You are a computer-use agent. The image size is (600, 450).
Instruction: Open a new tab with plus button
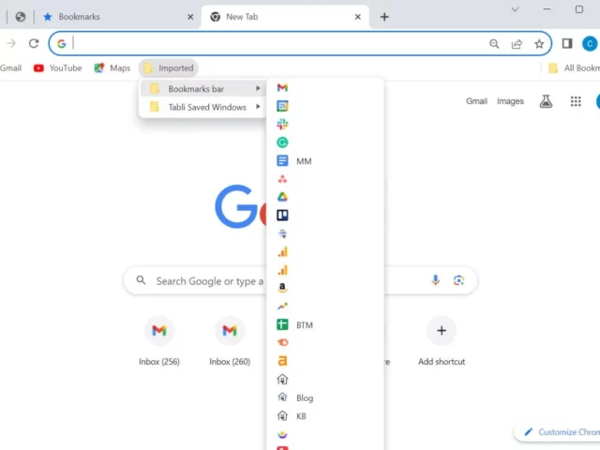point(384,17)
